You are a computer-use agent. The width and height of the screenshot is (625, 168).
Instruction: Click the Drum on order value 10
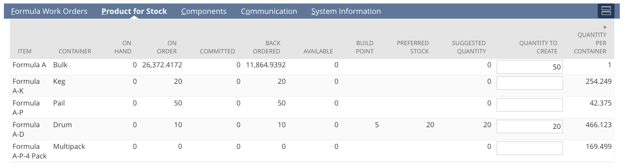tap(178, 125)
